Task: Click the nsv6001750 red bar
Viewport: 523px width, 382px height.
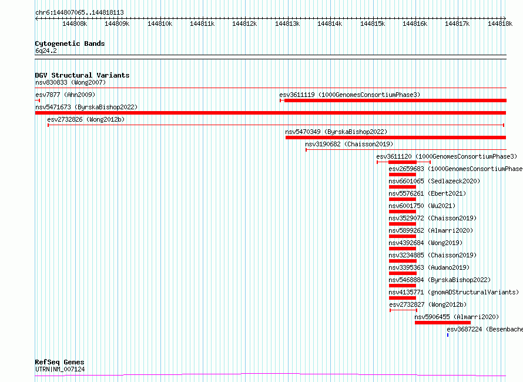Action: (x=403, y=212)
